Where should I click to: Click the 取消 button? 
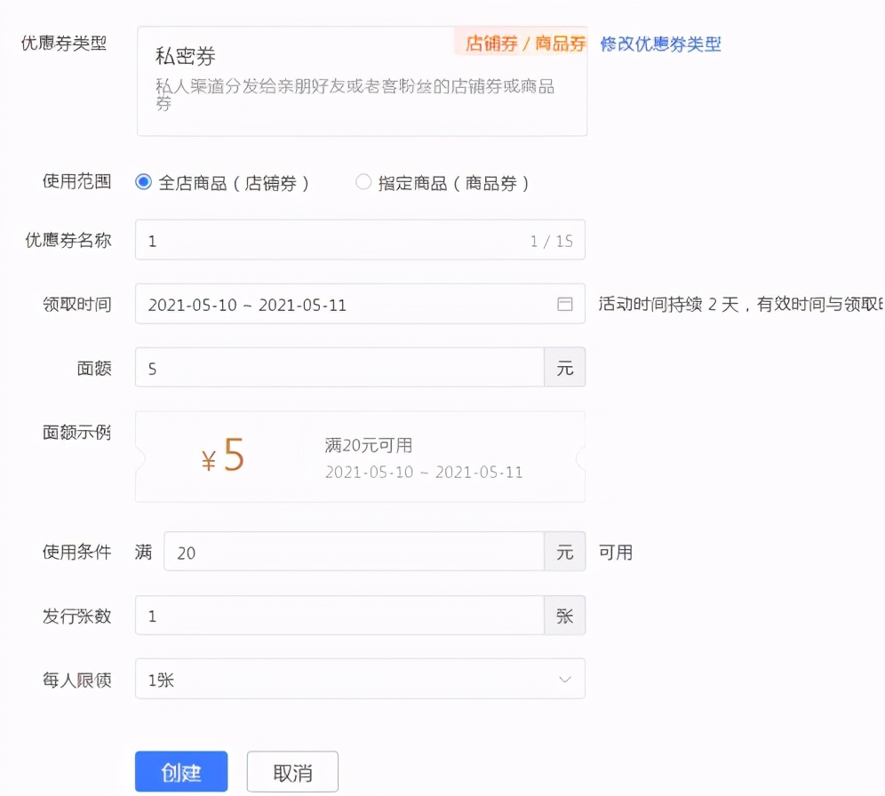click(x=292, y=771)
